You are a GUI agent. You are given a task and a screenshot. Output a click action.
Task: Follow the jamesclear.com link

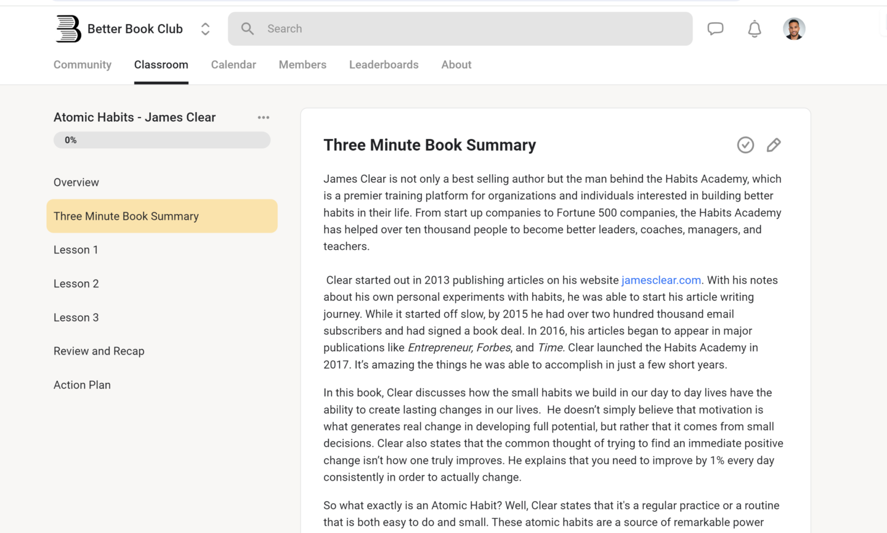[661, 280]
